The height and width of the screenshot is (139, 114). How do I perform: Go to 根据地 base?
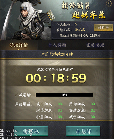pyautogui.click(x=31, y=131)
